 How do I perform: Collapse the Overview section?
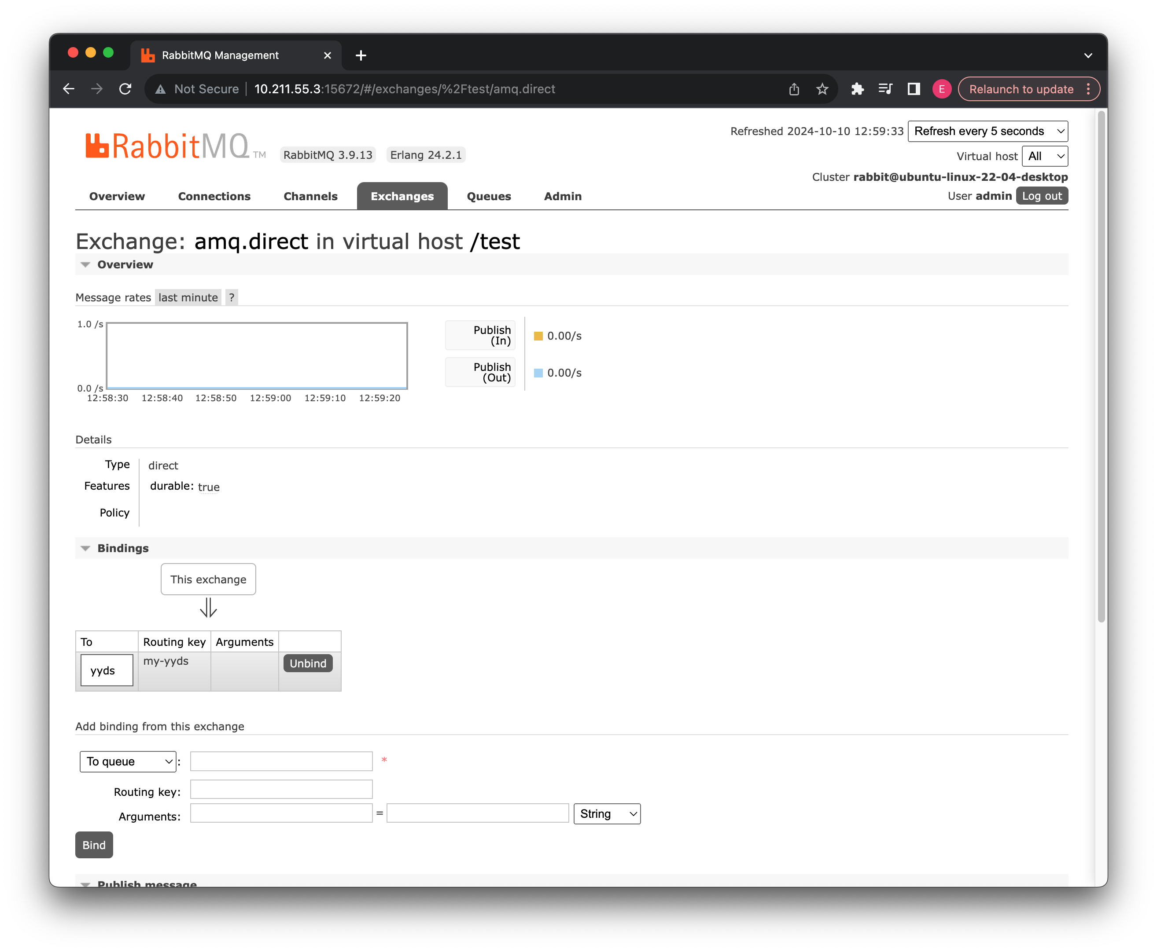pos(85,264)
